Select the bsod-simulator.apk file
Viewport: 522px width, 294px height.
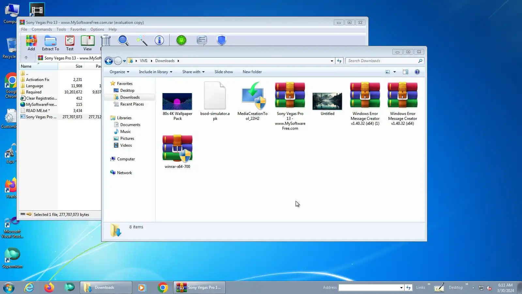(x=215, y=101)
